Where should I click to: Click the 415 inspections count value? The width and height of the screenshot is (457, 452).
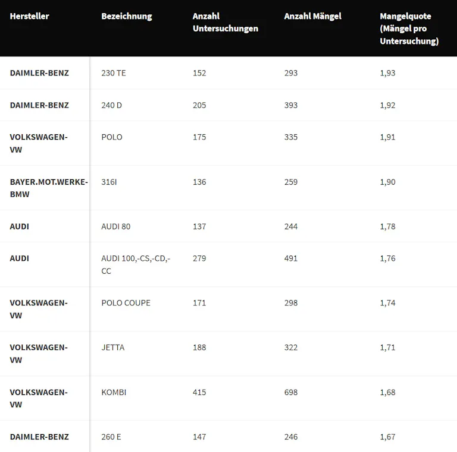click(x=199, y=392)
